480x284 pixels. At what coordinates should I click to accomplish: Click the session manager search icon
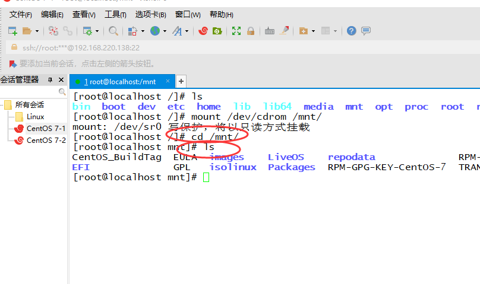point(62,92)
